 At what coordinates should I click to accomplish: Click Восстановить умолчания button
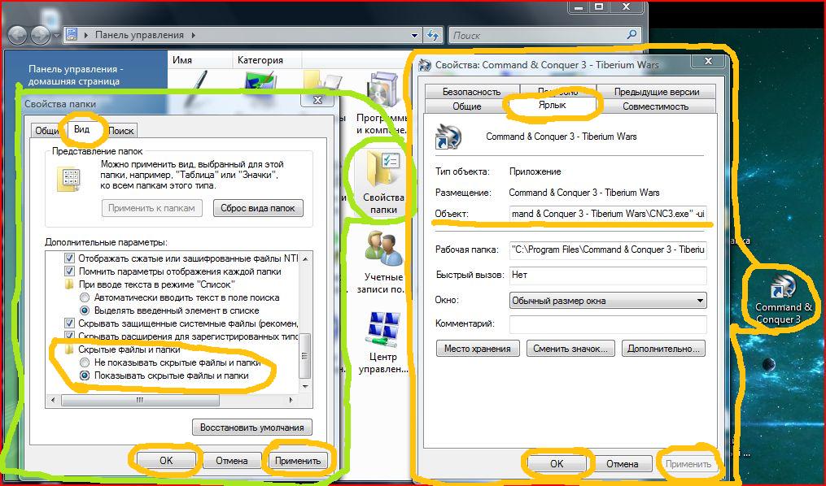[251, 427]
